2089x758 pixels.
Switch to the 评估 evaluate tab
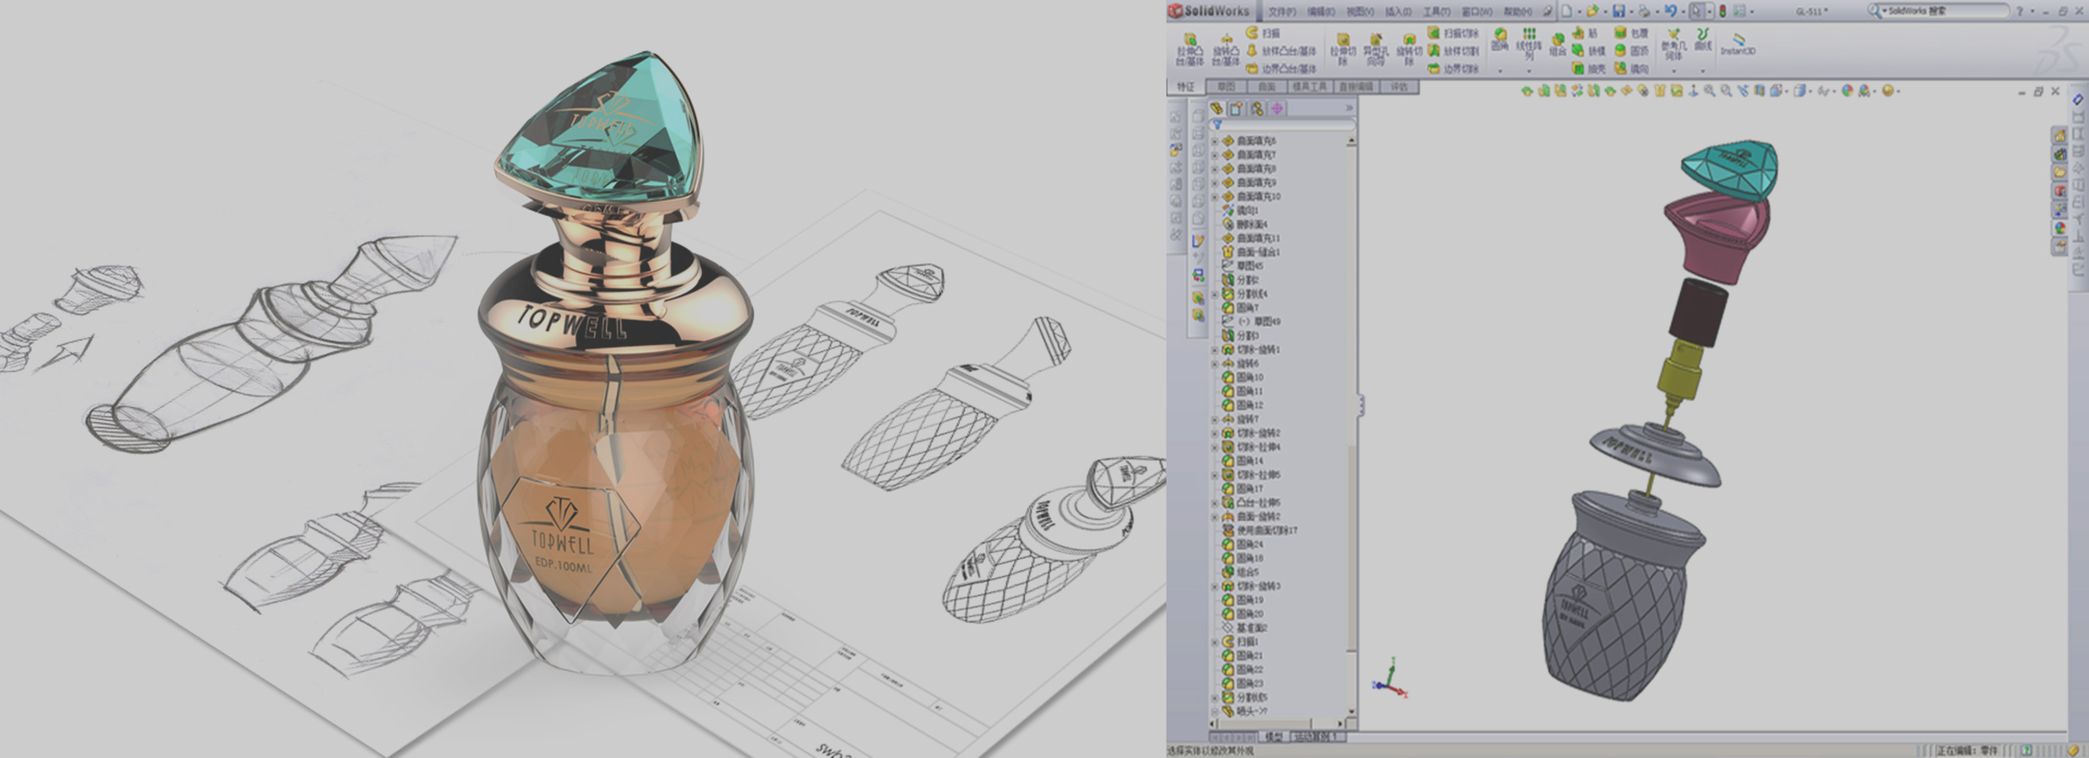click(x=1399, y=87)
